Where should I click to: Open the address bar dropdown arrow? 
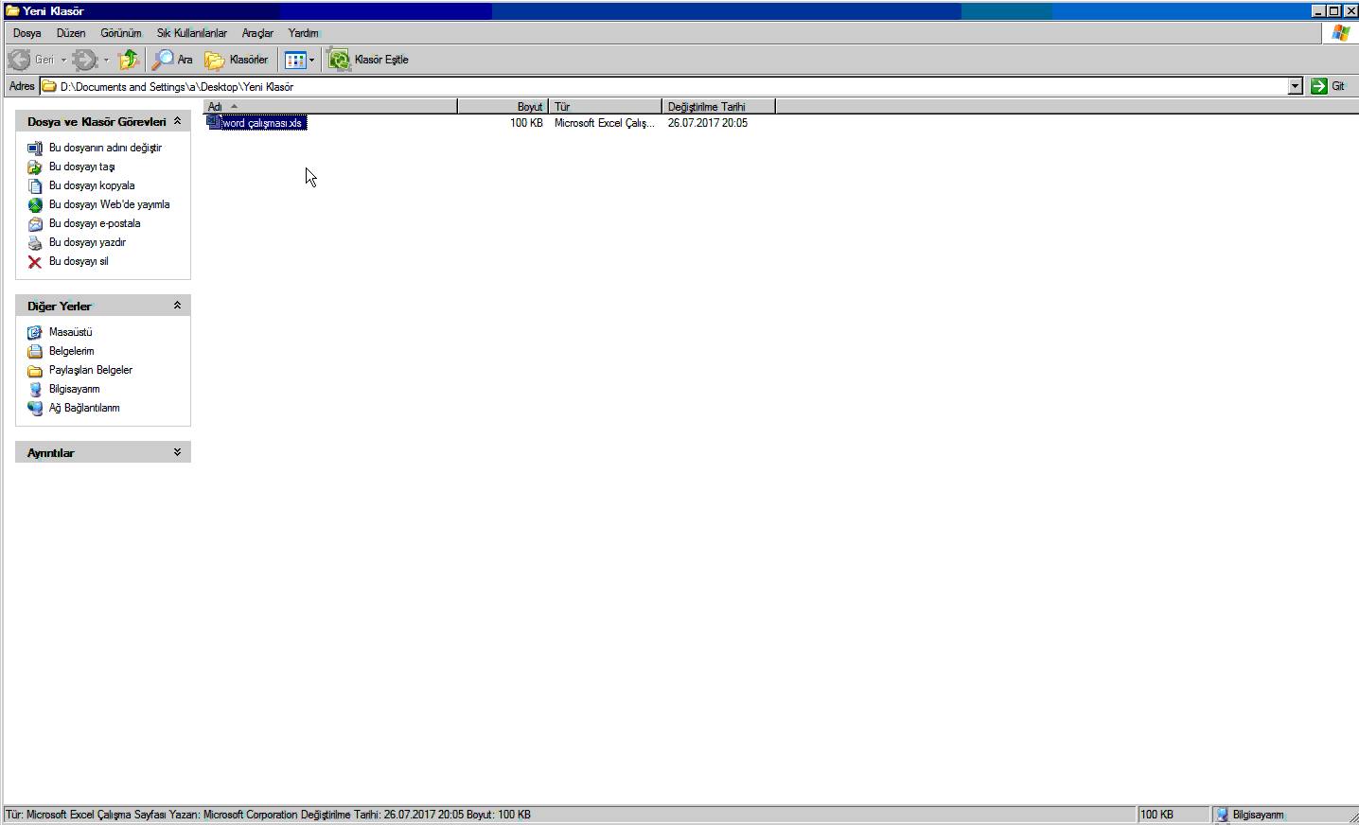click(1295, 86)
